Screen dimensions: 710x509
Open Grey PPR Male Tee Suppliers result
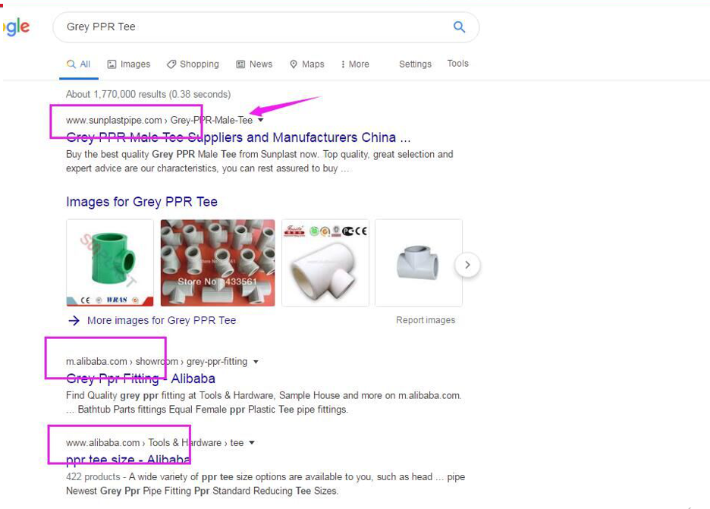click(x=238, y=137)
